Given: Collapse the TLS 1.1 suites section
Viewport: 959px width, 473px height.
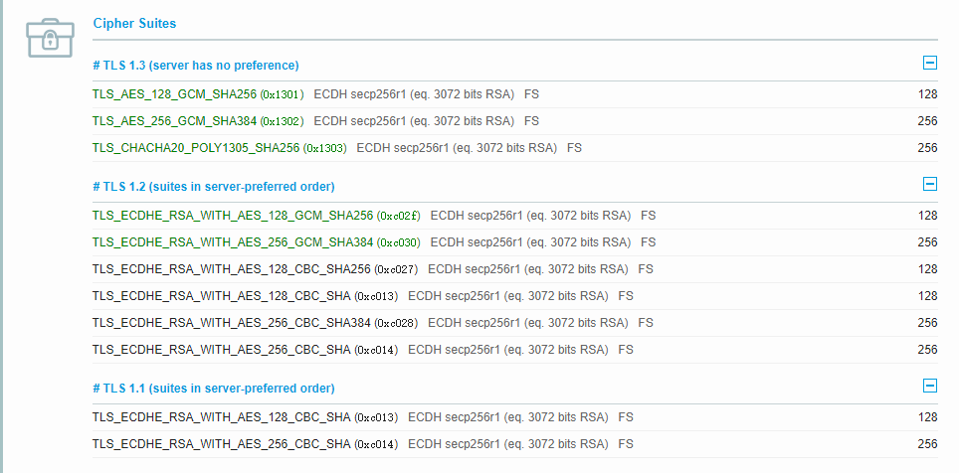Looking at the screenshot, I should pyautogui.click(x=930, y=386).
